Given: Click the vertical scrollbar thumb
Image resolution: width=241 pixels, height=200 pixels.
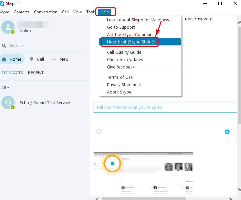Looking at the screenshot, I should click(239, 75).
